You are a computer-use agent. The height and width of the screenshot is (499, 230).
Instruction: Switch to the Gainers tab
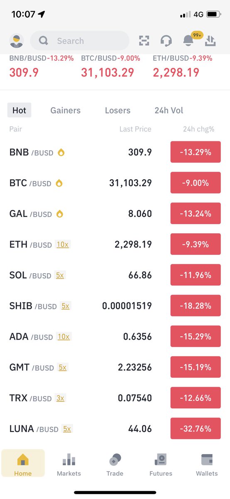(66, 110)
